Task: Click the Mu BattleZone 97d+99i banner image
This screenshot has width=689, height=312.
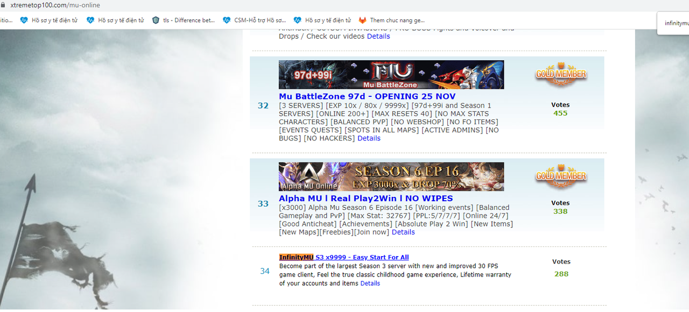Action: point(391,75)
